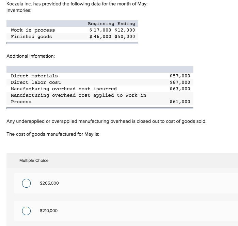Click the $46,000 beginning finished goods value

click(x=100, y=37)
